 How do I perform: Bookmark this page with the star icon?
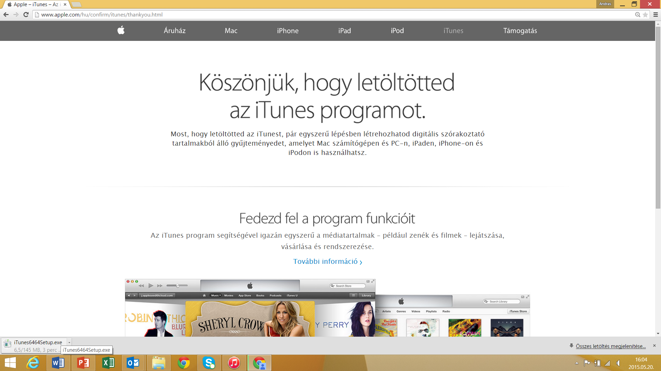[645, 14]
